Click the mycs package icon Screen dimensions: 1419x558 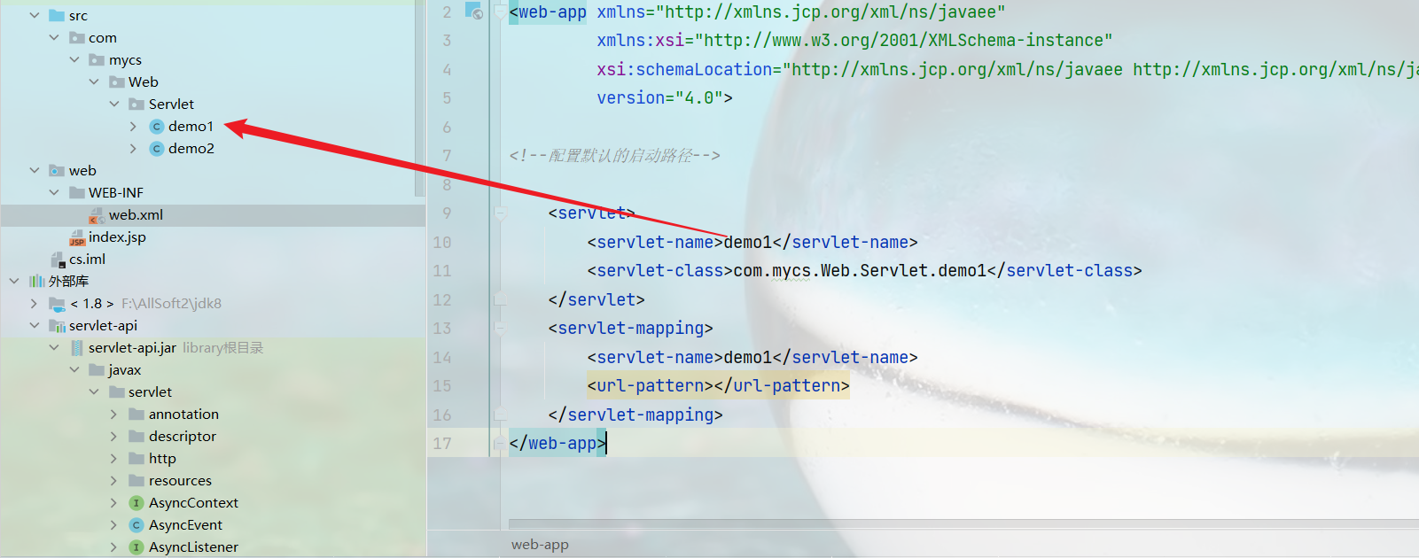coord(97,60)
